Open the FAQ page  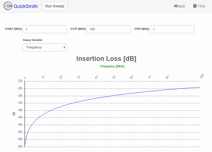pos(199,6)
